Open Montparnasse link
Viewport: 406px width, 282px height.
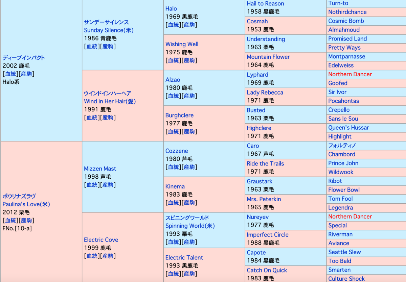(x=347, y=56)
